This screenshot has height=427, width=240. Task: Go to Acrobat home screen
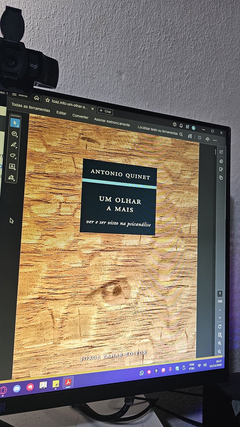point(37,98)
